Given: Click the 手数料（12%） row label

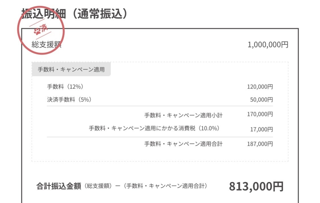Looking at the screenshot, I should [x=65, y=87].
